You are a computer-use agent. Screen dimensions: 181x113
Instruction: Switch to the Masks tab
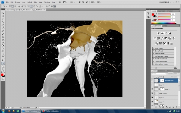[165, 26]
